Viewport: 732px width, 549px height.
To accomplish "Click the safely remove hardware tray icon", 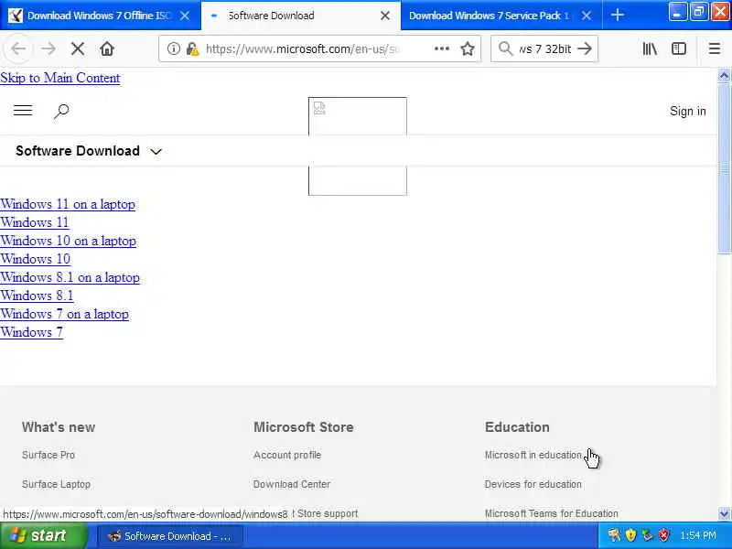I will tap(647, 535).
